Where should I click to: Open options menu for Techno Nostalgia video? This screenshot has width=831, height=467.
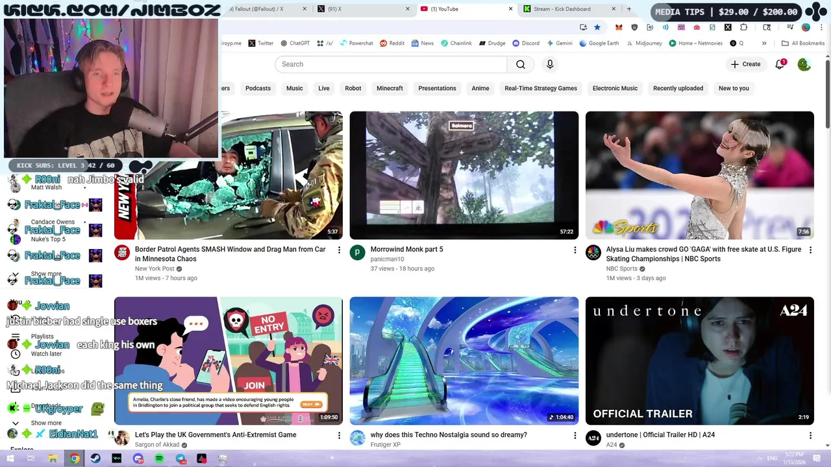point(575,435)
